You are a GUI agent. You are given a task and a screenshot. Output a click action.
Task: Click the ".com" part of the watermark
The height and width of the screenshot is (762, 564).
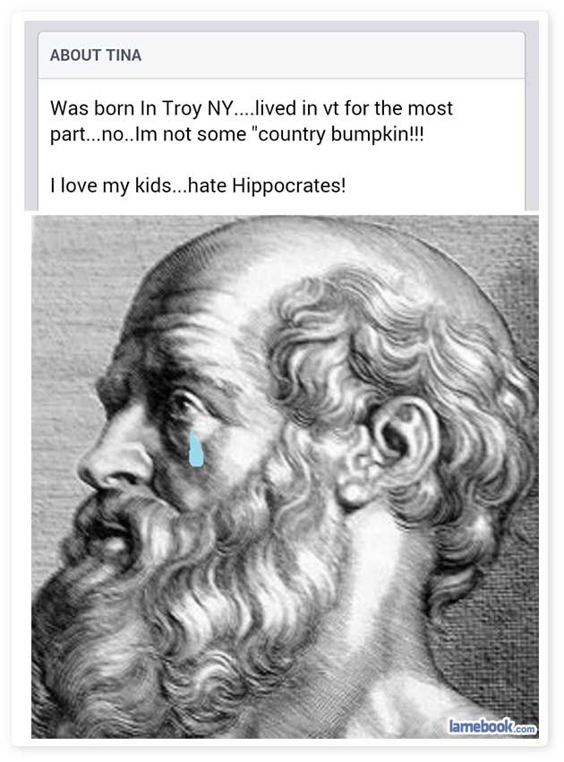[525, 729]
